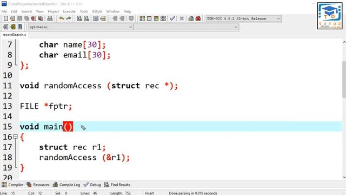
Task: Open the AStyle menu
Action: pos(97,11)
